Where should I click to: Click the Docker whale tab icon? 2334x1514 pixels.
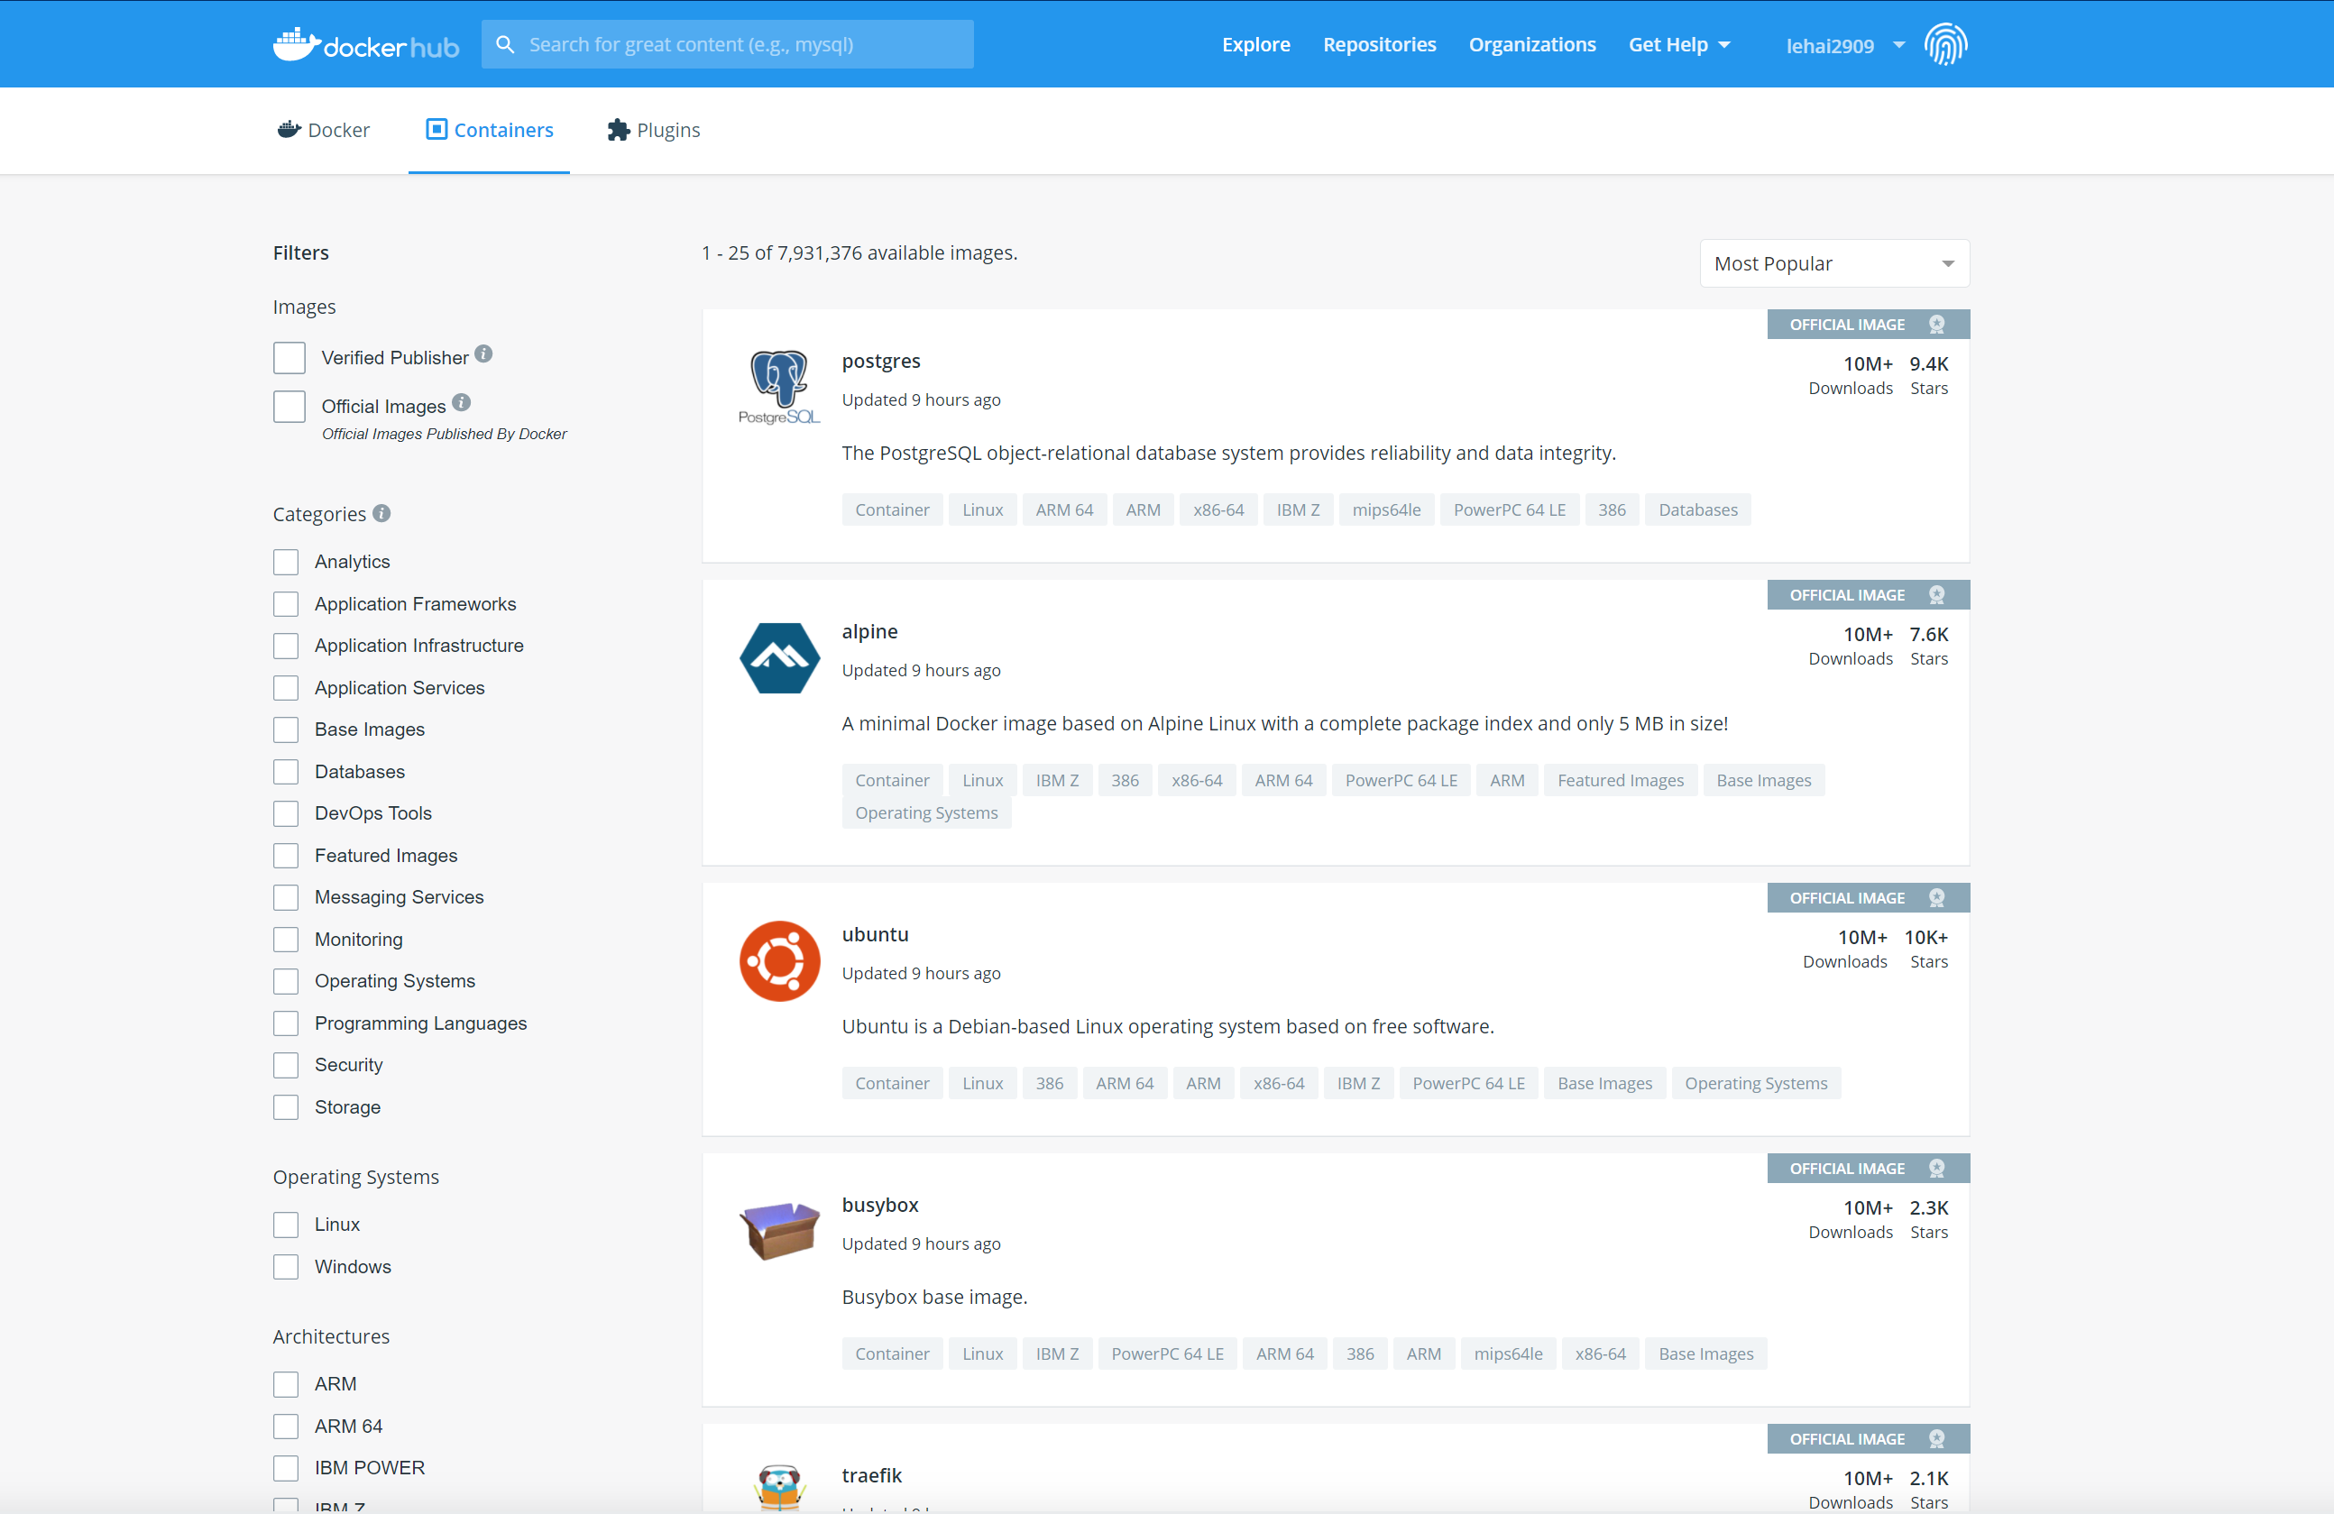coord(289,130)
